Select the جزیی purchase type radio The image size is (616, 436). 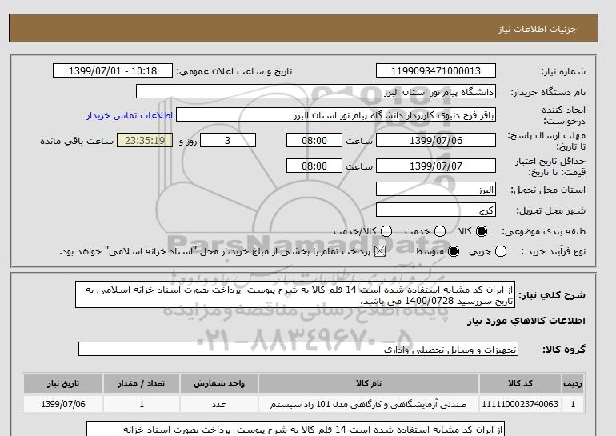point(501,251)
